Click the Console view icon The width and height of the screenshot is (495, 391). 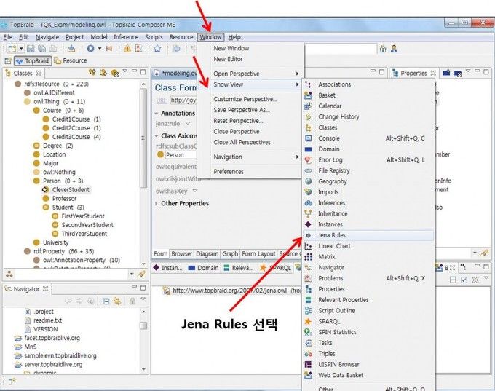pyautogui.click(x=308, y=138)
